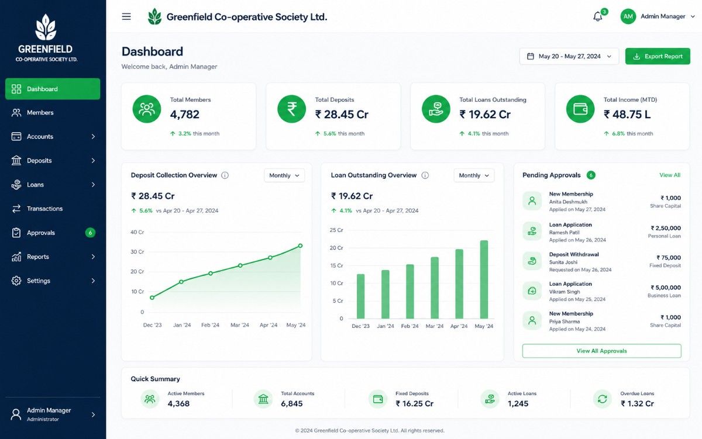Open the notifications bell icon
Image resolution: width=702 pixels, height=439 pixels.
click(598, 17)
